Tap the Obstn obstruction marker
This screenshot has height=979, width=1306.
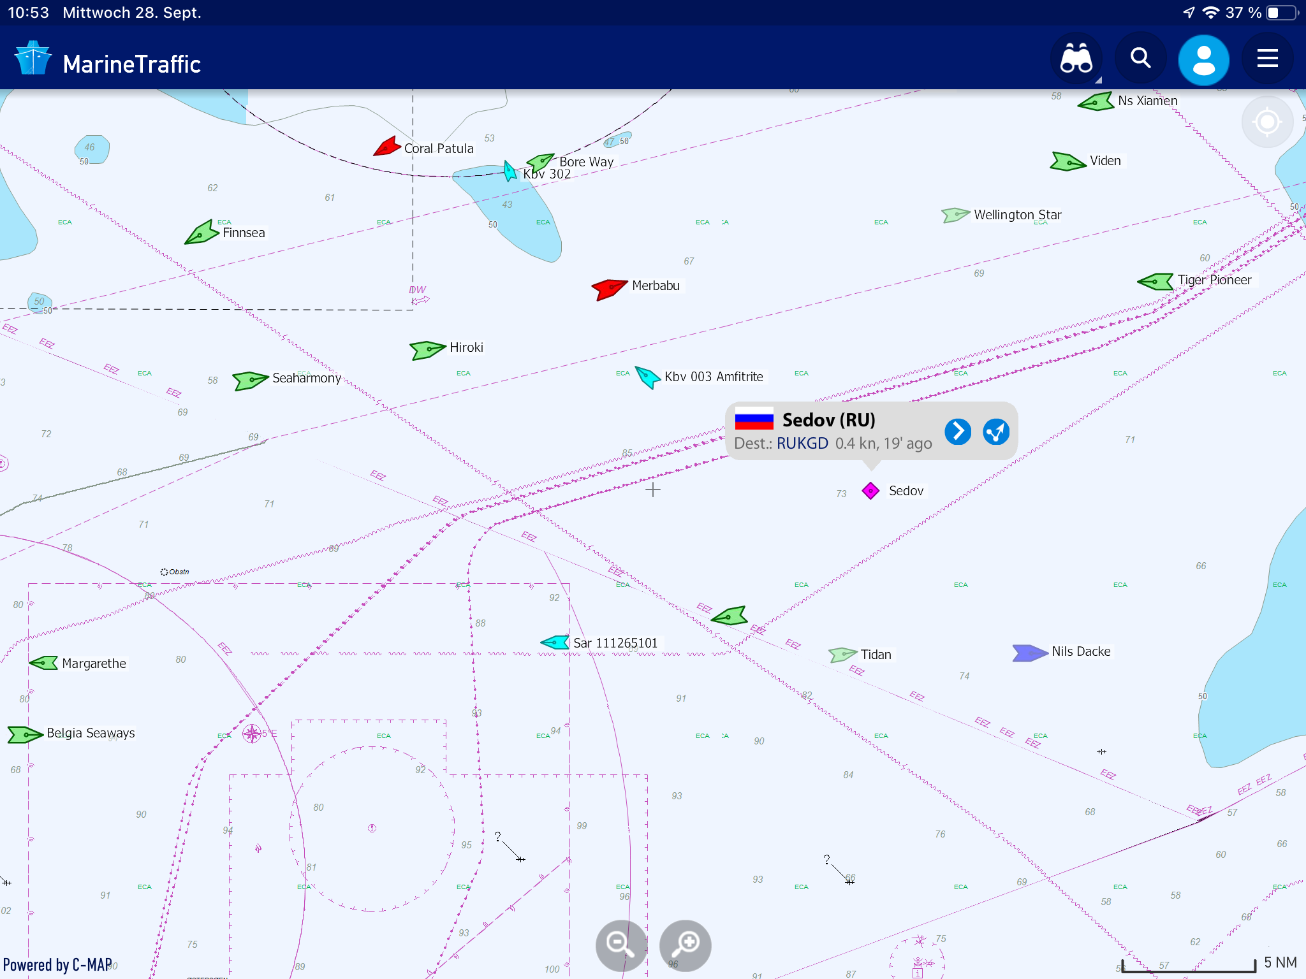pyautogui.click(x=164, y=572)
